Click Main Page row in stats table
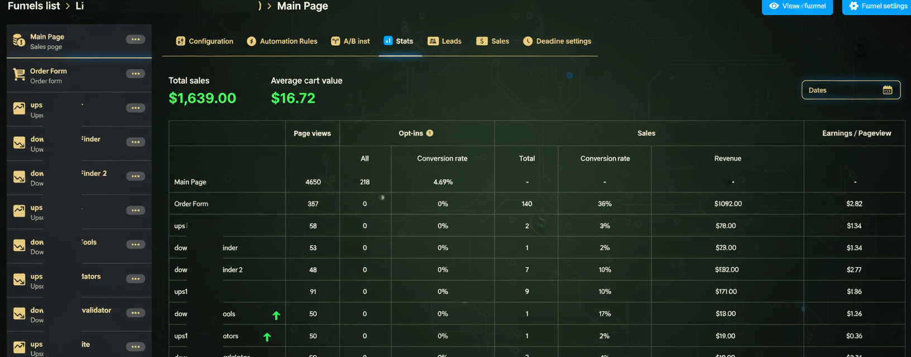 pos(536,182)
